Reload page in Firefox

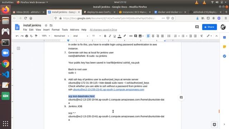click(25, 18)
